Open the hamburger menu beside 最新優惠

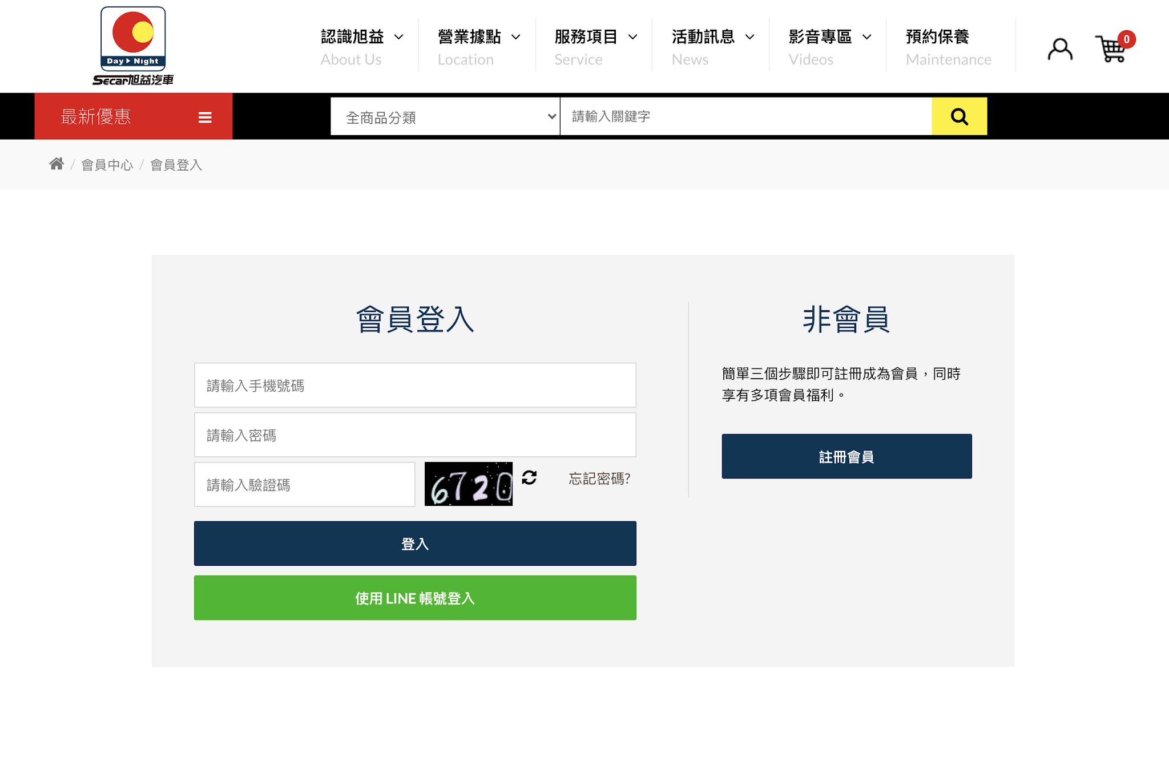click(205, 117)
